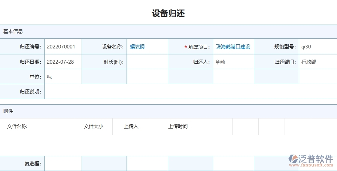Select the 归还日期 field with 2022-07-28
Viewport: 337px width, 171px height.
coord(63,62)
